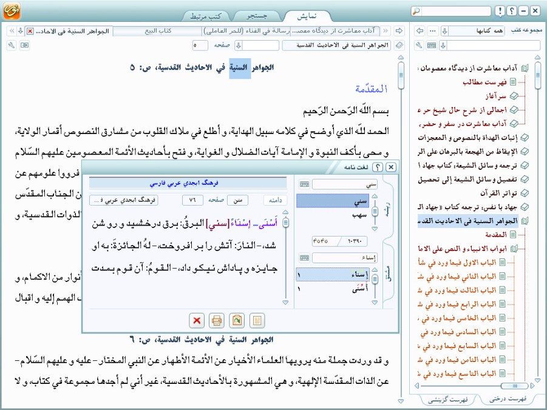Click the title bar search field
The height and width of the screenshot is (410, 547).
(455, 11)
